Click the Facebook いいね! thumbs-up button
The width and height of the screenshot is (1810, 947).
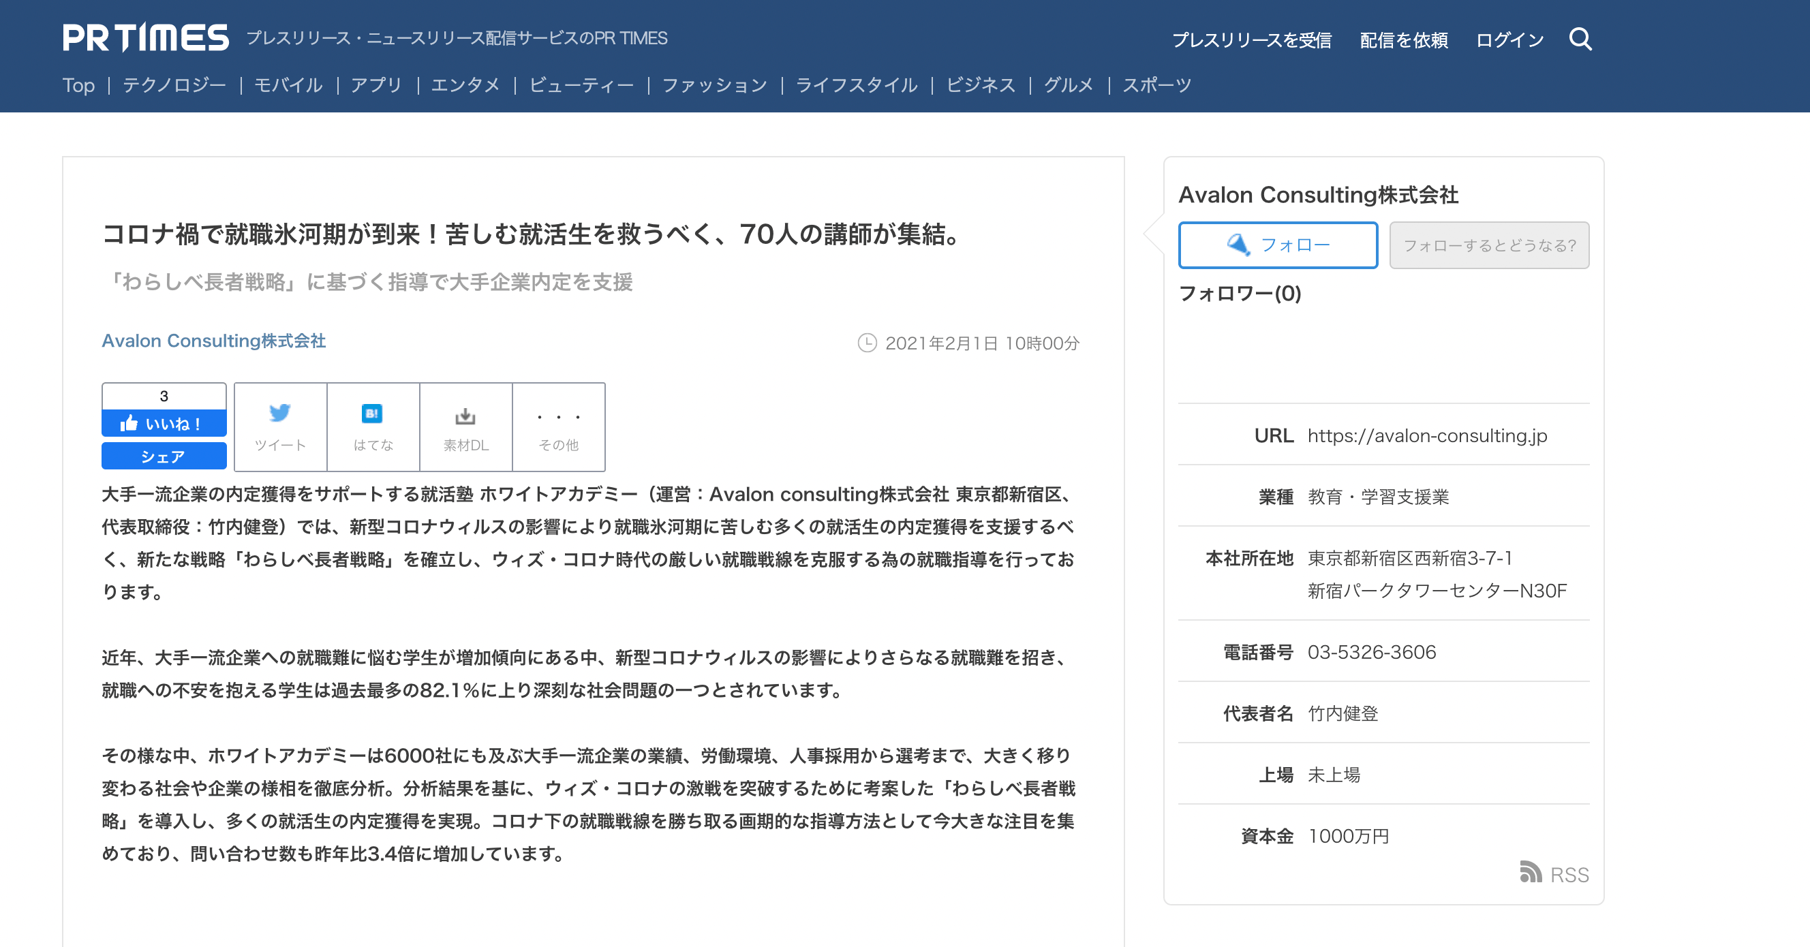pyautogui.click(x=164, y=424)
